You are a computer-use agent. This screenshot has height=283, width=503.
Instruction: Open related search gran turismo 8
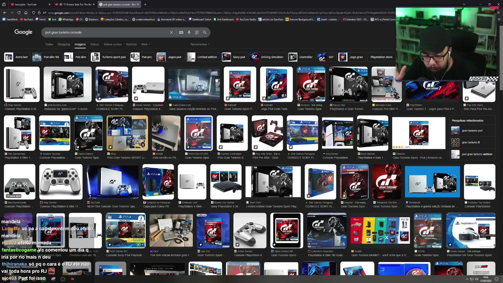(x=472, y=142)
